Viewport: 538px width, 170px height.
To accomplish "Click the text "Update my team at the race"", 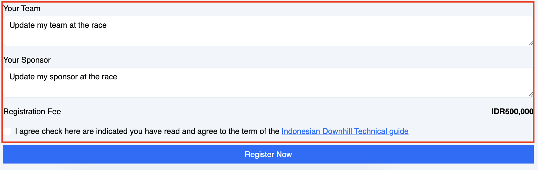I will pos(58,25).
